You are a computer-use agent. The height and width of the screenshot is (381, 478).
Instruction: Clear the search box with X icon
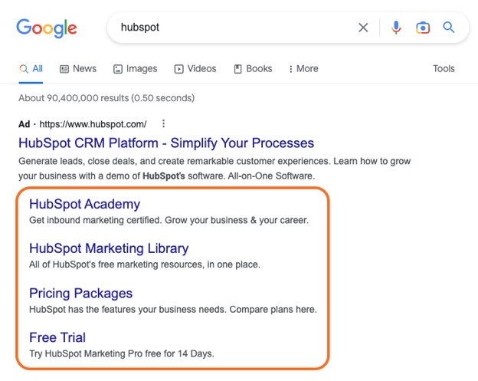(363, 28)
